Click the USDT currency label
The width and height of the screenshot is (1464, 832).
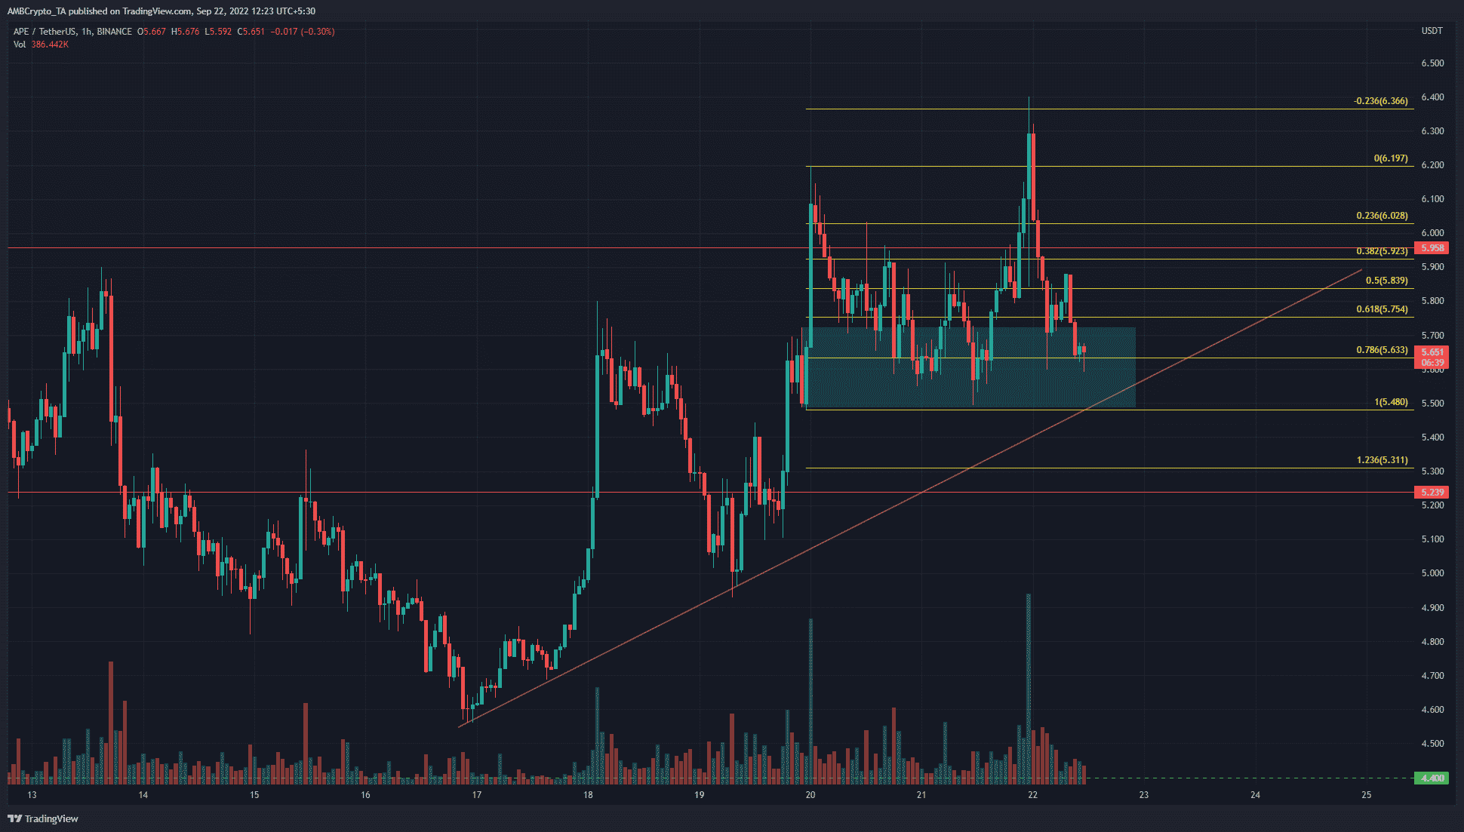point(1432,31)
